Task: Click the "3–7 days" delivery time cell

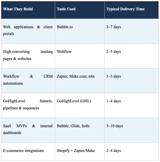Action: point(114,27)
